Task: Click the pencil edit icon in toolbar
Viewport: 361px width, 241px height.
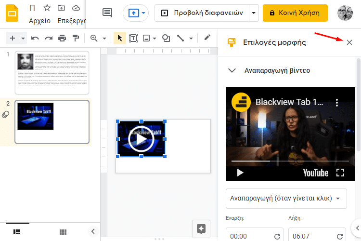Action: tap(207, 38)
